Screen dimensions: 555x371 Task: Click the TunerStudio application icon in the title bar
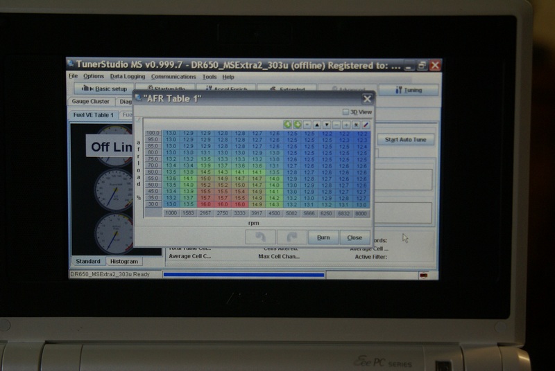point(71,64)
